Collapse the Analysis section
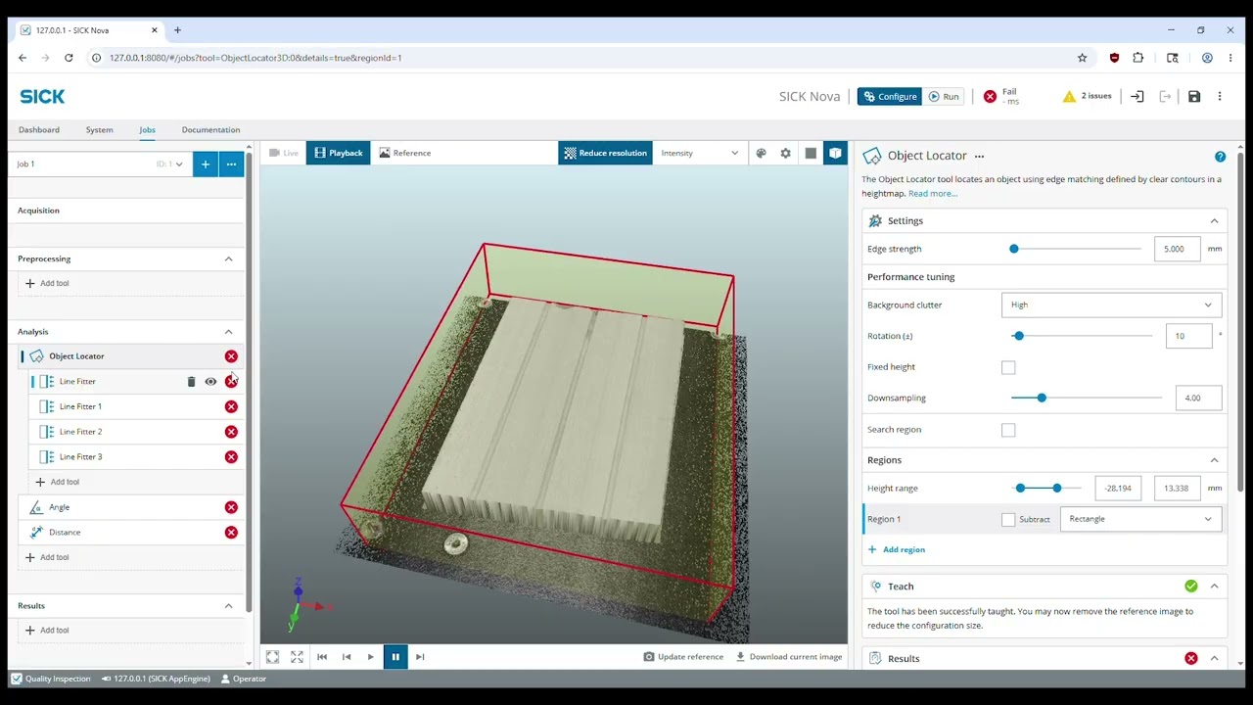The width and height of the screenshot is (1253, 705). point(228,332)
